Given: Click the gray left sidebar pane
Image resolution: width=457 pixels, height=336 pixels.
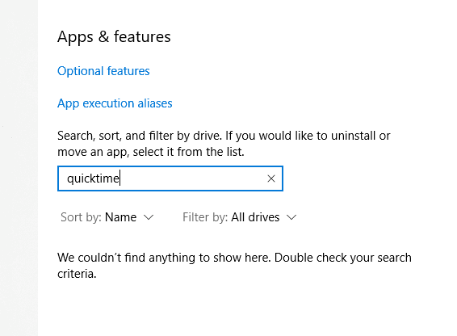Looking at the screenshot, I should coord(19,168).
